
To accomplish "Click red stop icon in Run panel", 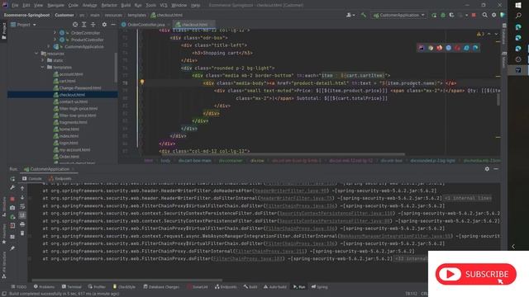I will click(12, 199).
